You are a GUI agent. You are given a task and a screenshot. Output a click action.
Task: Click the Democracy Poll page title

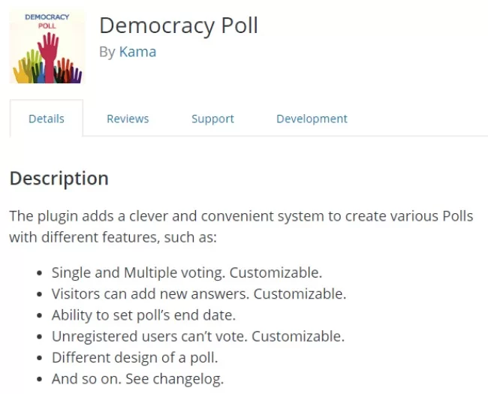pos(179,26)
